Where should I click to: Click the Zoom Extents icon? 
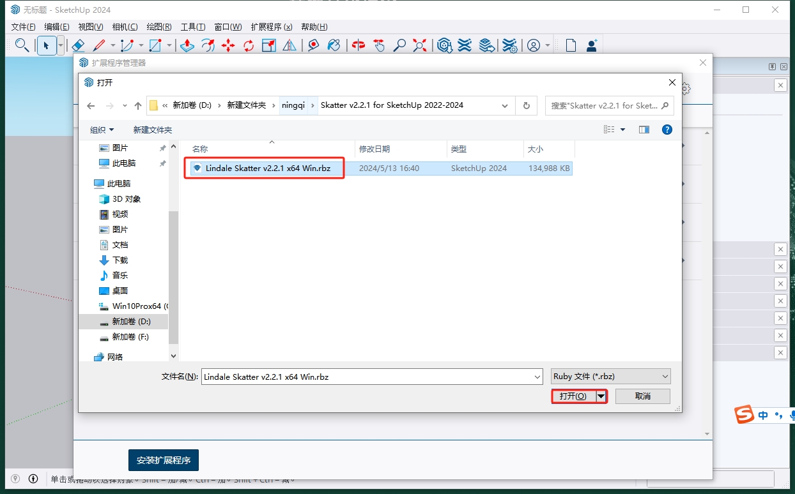click(x=420, y=45)
